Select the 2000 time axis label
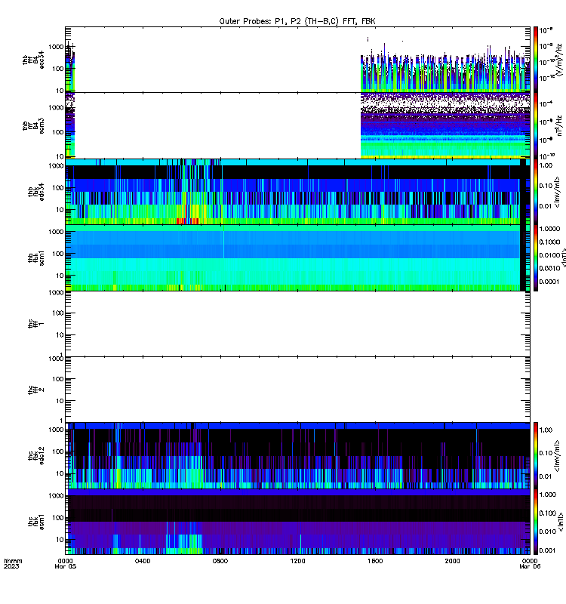This screenshot has width=566, height=604. tap(452, 561)
